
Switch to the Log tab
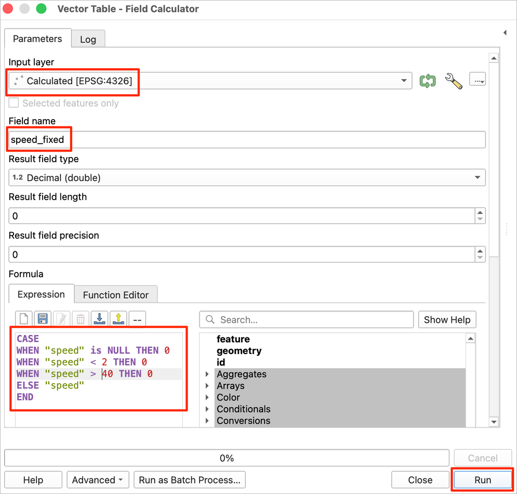point(88,39)
